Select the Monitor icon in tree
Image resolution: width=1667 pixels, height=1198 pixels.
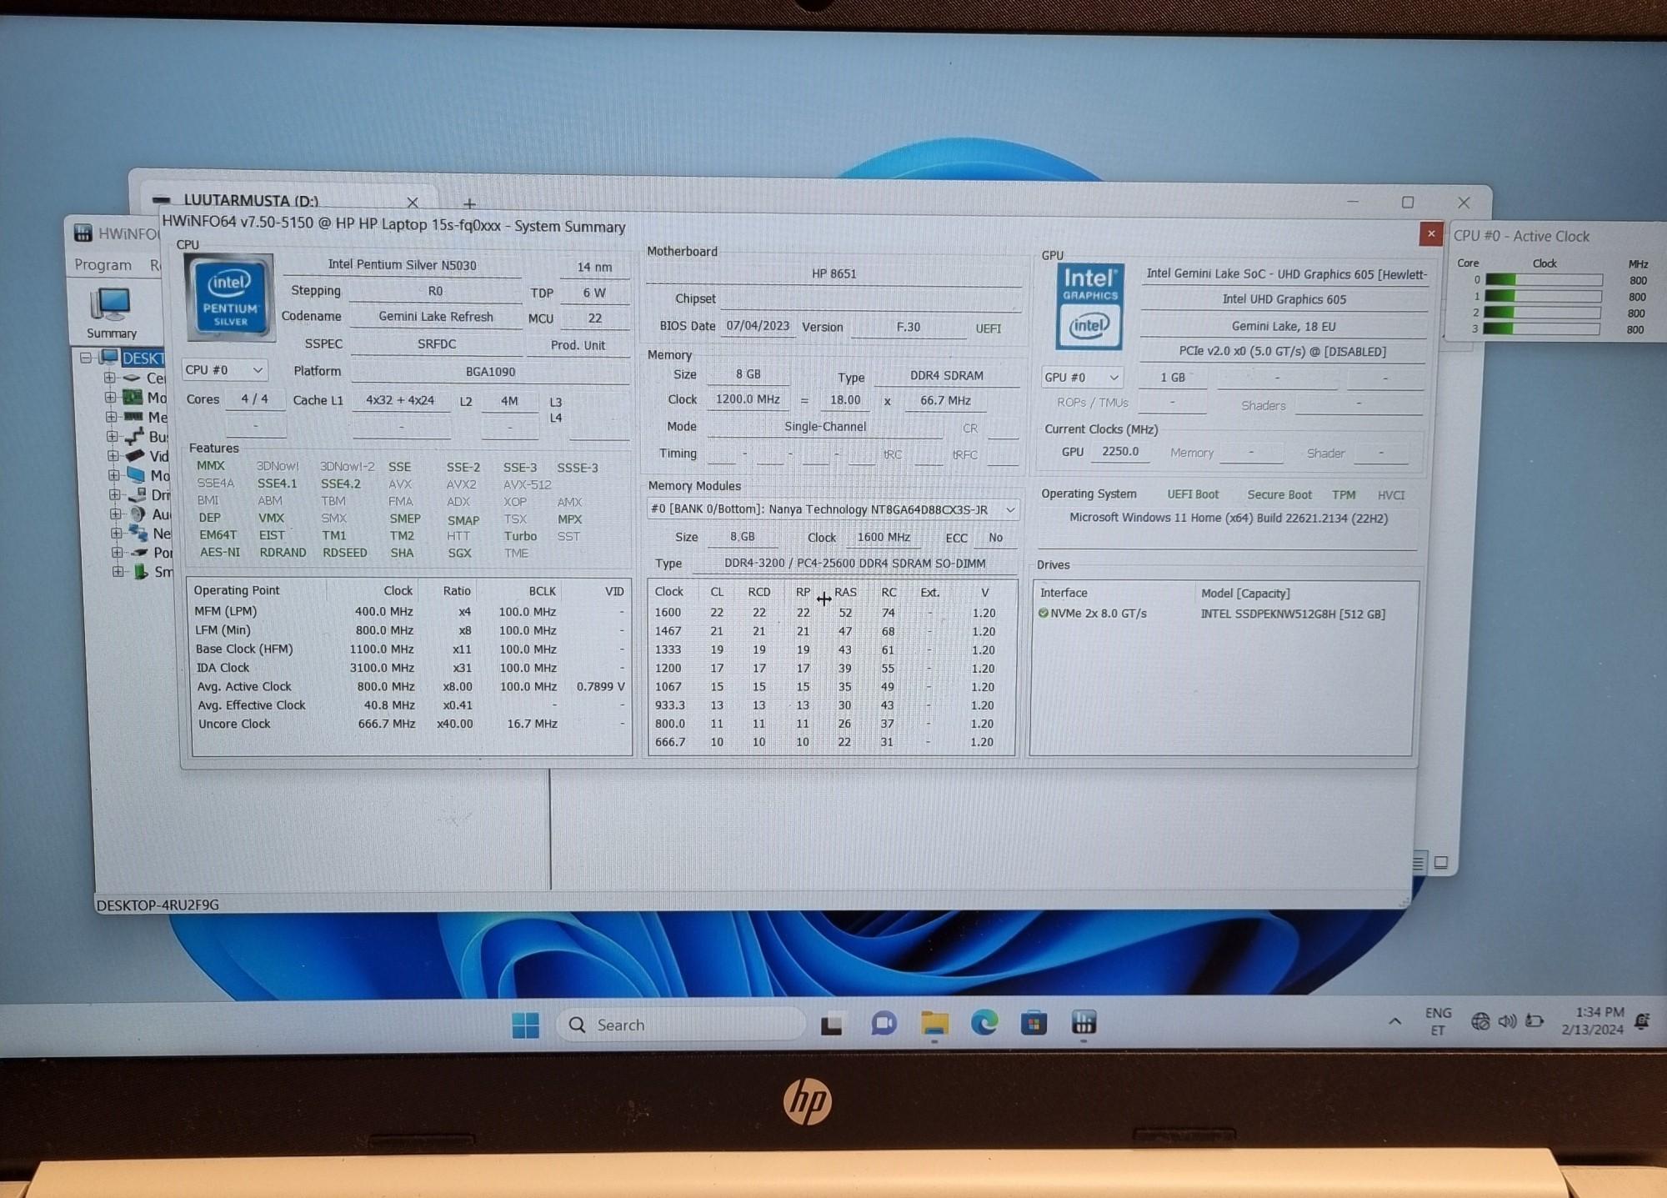tap(136, 474)
